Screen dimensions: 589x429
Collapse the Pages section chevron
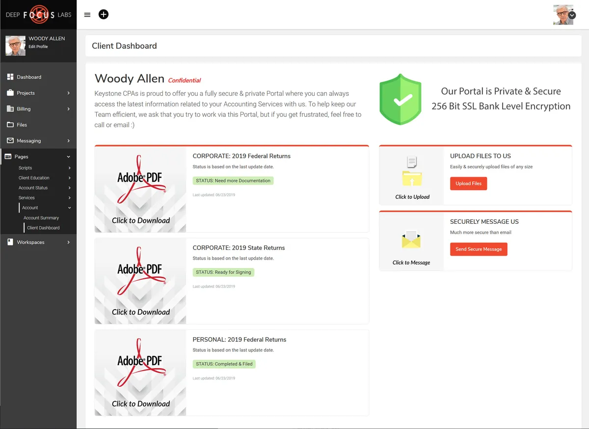(69, 157)
